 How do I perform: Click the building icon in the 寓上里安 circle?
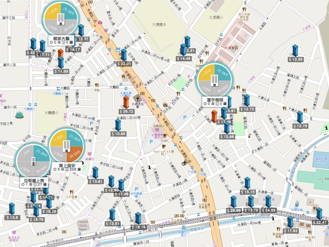(x=67, y=146)
